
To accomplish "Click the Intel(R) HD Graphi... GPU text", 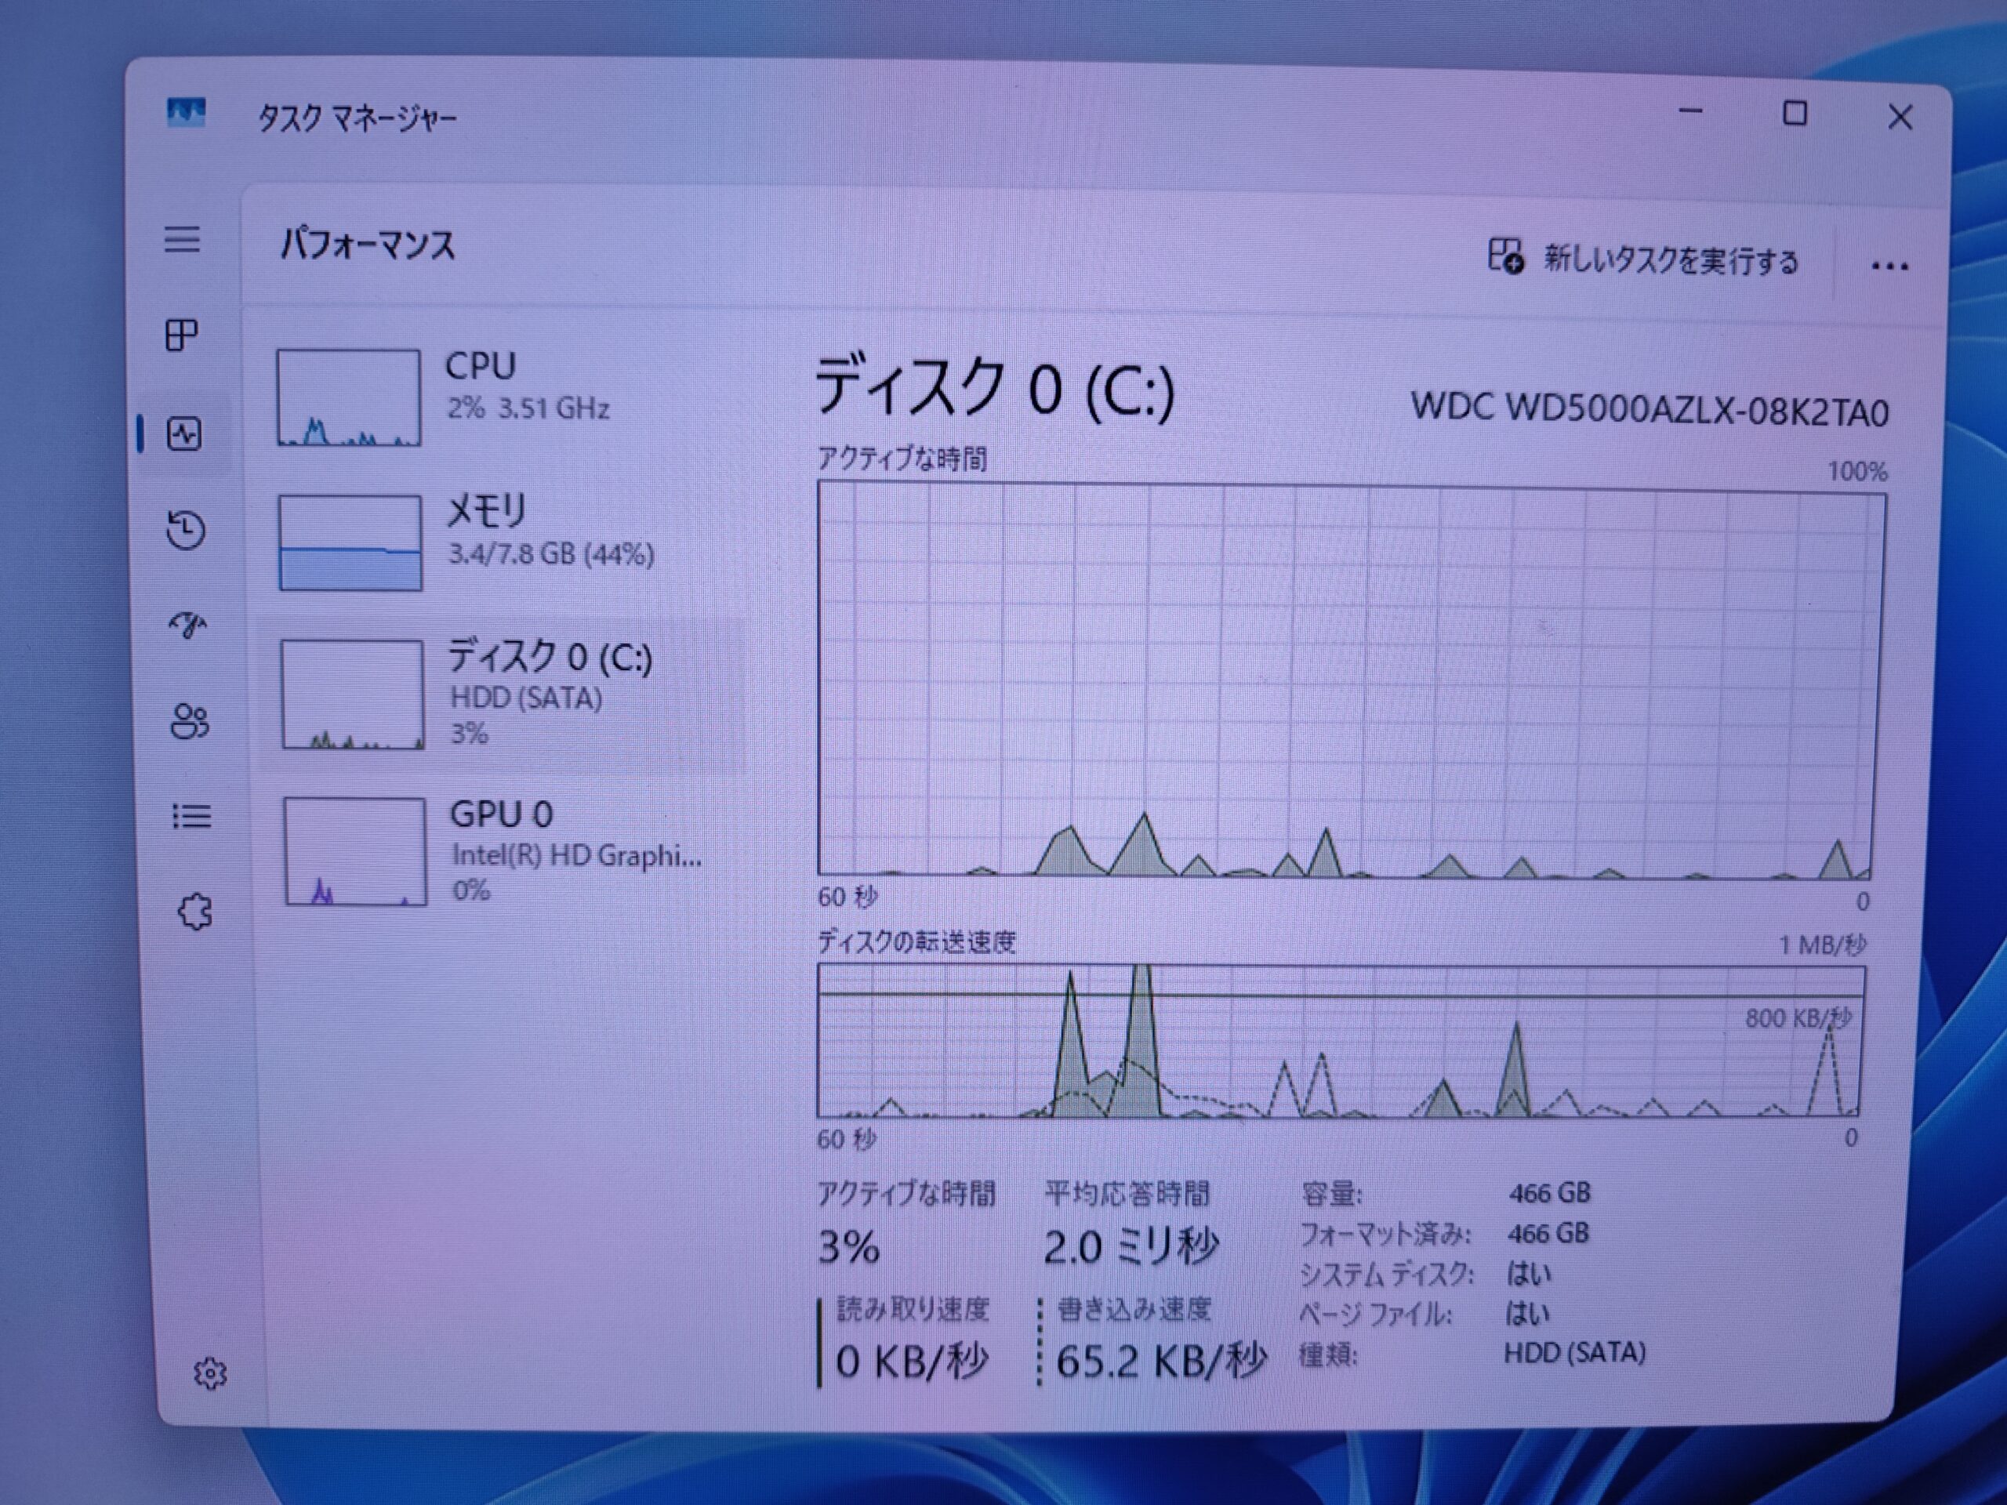I will 577,854.
